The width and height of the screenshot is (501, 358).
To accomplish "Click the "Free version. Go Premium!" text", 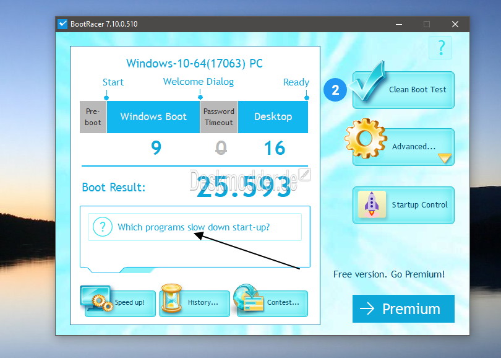I will point(389,274).
